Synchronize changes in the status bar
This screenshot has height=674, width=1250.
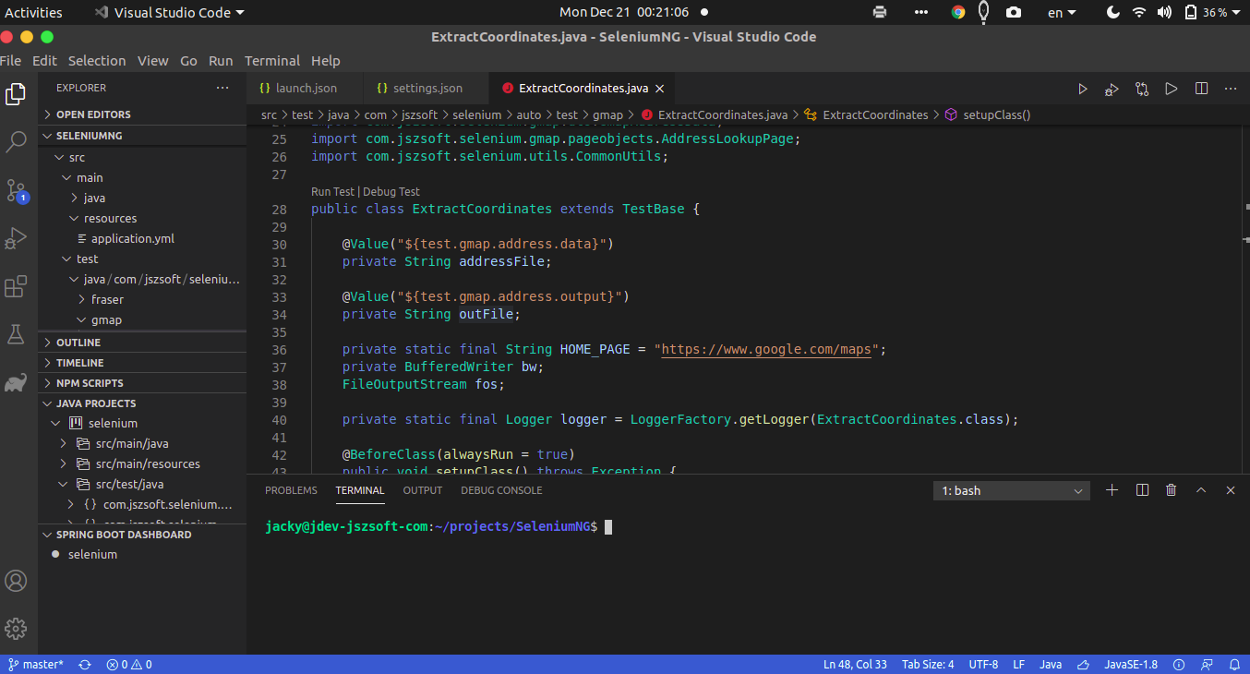point(85,664)
